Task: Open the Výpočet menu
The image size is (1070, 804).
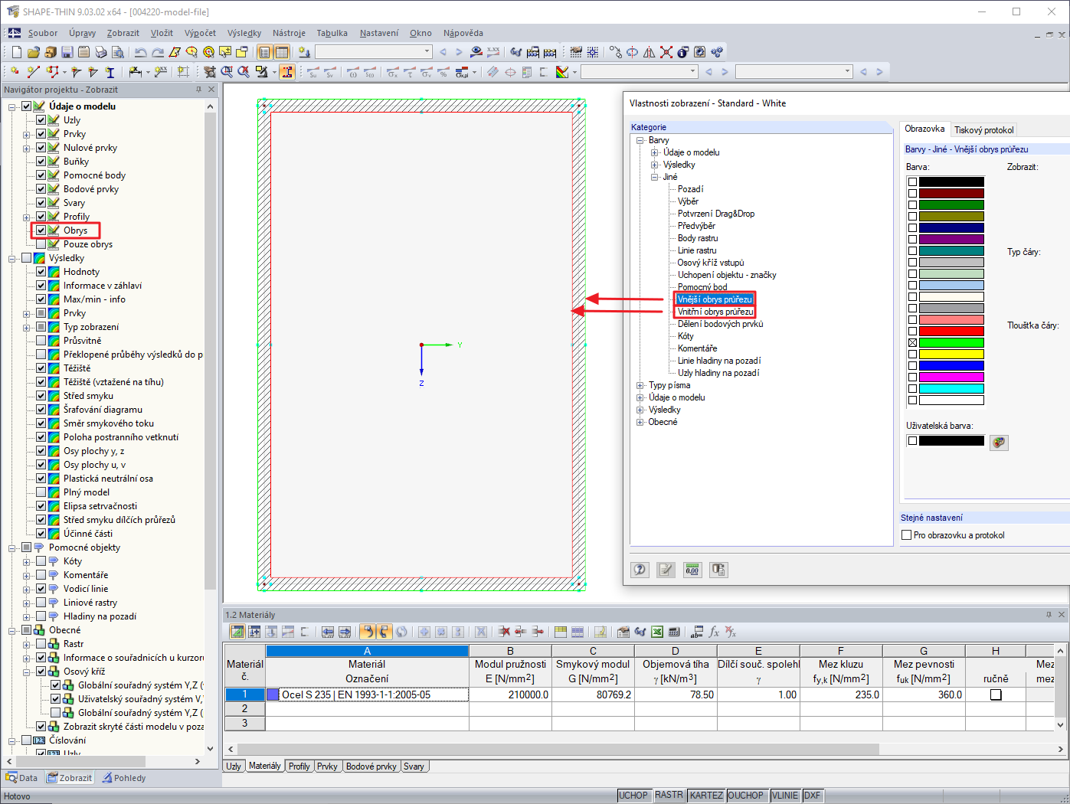Action: tap(200, 33)
